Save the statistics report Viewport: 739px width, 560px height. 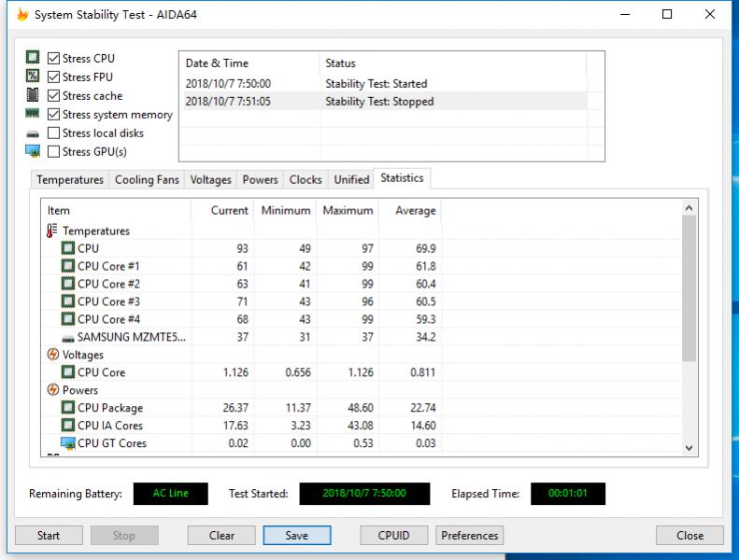[x=297, y=536]
